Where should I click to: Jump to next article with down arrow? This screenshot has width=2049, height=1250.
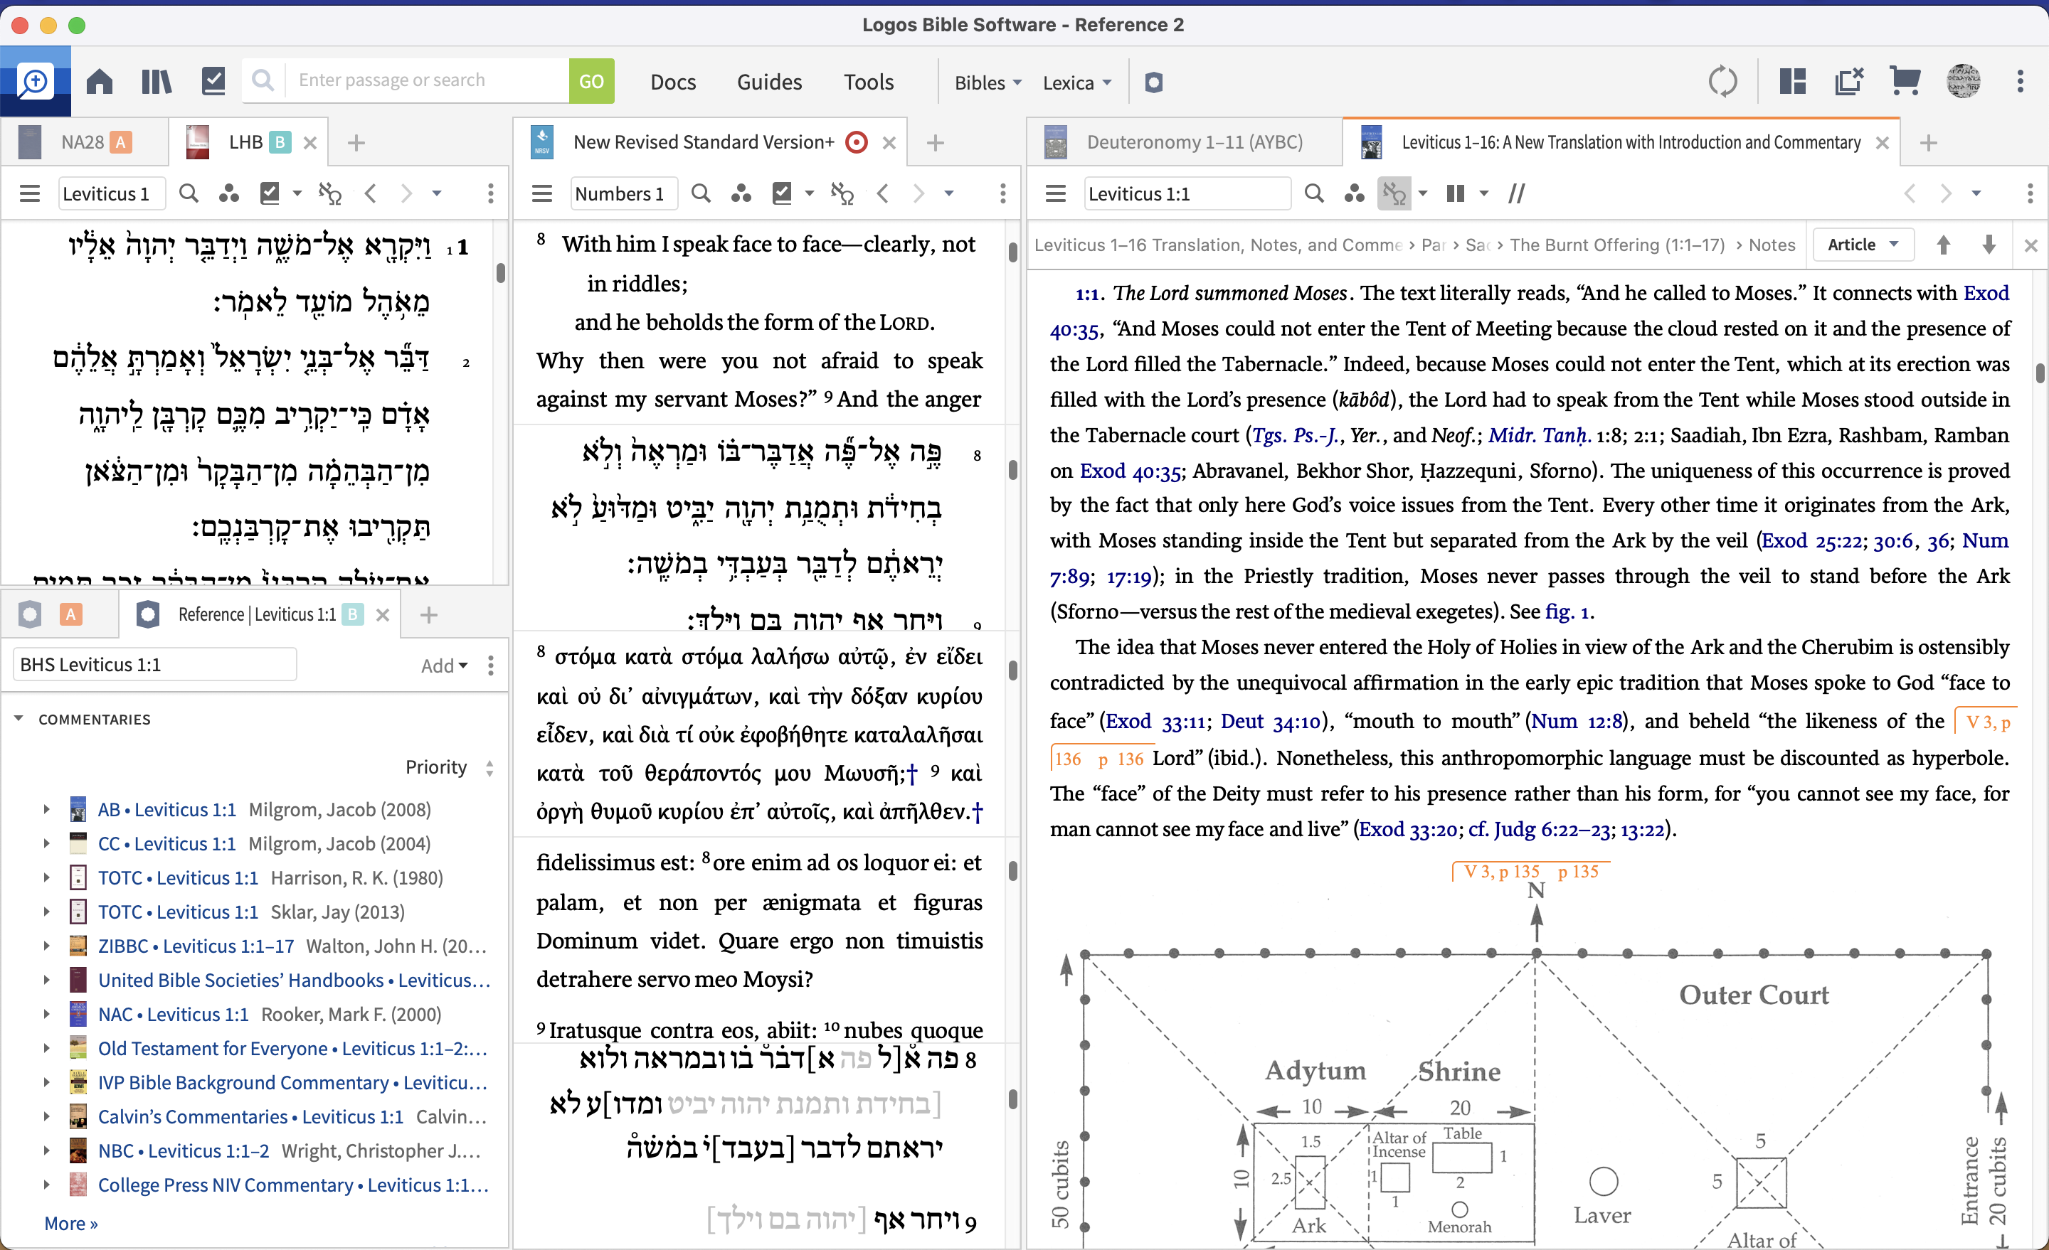click(1989, 245)
